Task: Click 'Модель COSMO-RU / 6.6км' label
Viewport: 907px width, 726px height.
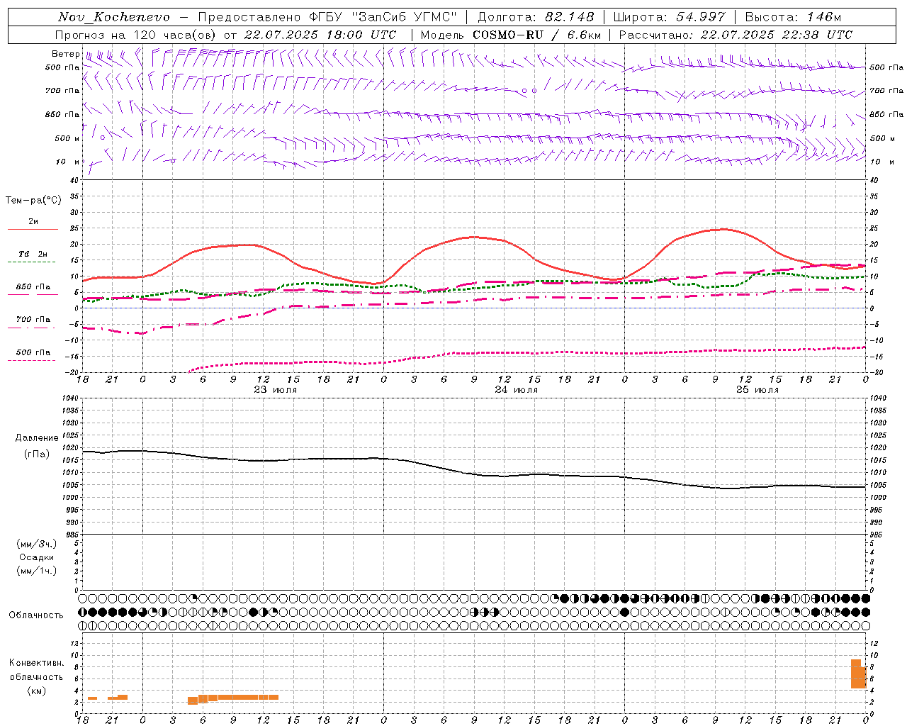Action: click(511, 35)
